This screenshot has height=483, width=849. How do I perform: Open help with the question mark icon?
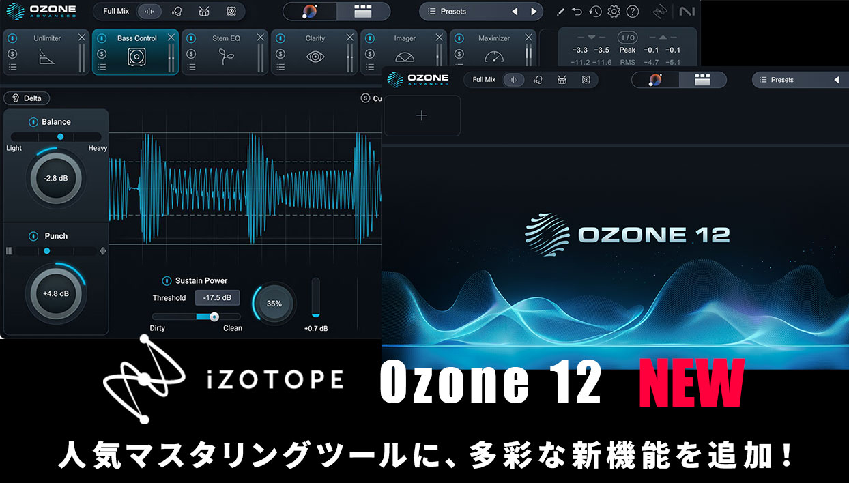[632, 12]
